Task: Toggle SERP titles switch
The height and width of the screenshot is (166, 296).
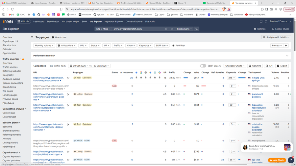Action: [203, 66]
